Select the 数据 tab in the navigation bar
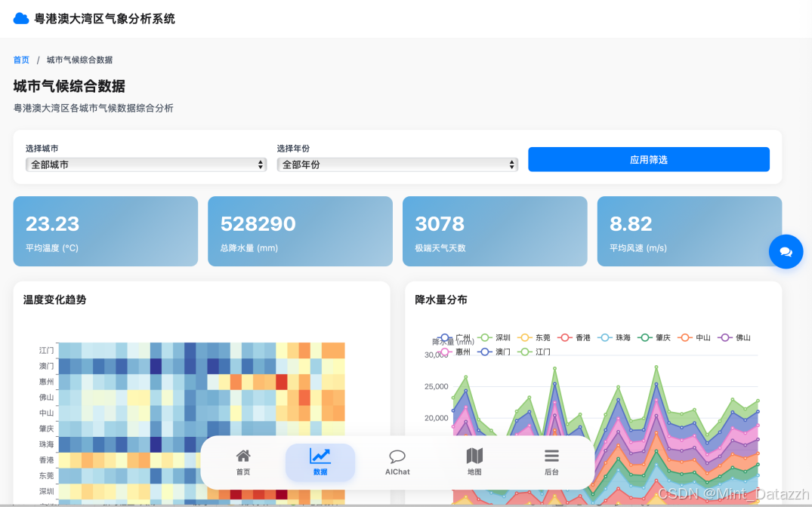This screenshot has height=507, width=812. point(320,462)
